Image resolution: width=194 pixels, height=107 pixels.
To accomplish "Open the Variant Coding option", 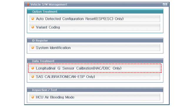I will click(x=95, y=27).
